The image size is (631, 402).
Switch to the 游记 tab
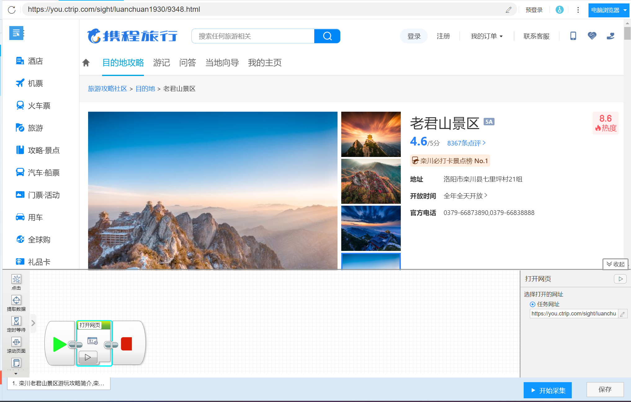[x=161, y=63]
